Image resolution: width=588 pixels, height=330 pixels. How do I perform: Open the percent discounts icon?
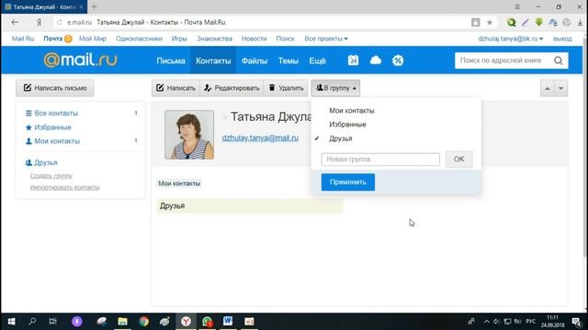398,60
